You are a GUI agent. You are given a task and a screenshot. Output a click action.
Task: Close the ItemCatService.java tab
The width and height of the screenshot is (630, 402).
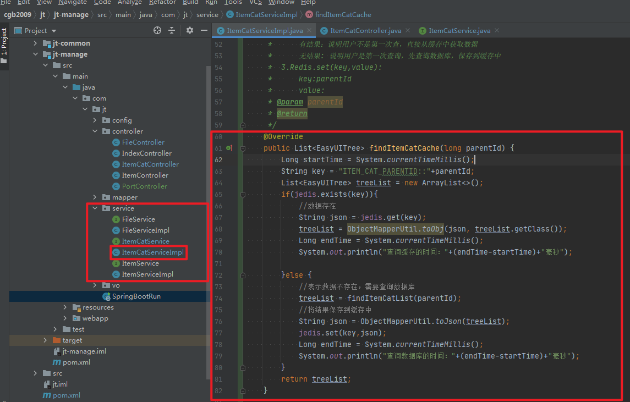(x=497, y=30)
